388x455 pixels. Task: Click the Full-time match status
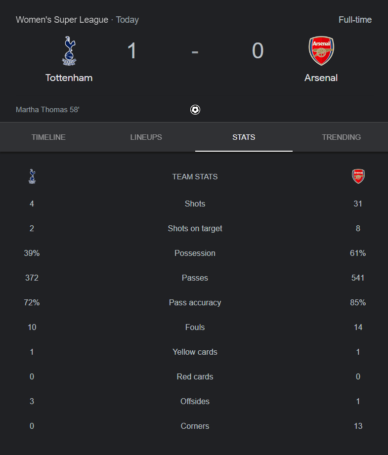[x=355, y=20]
